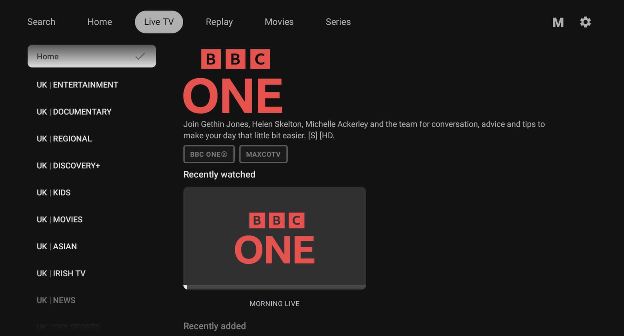Viewport: 624px width, 336px height.
Task: Select the UK | KIDS category
Action: [54, 193]
